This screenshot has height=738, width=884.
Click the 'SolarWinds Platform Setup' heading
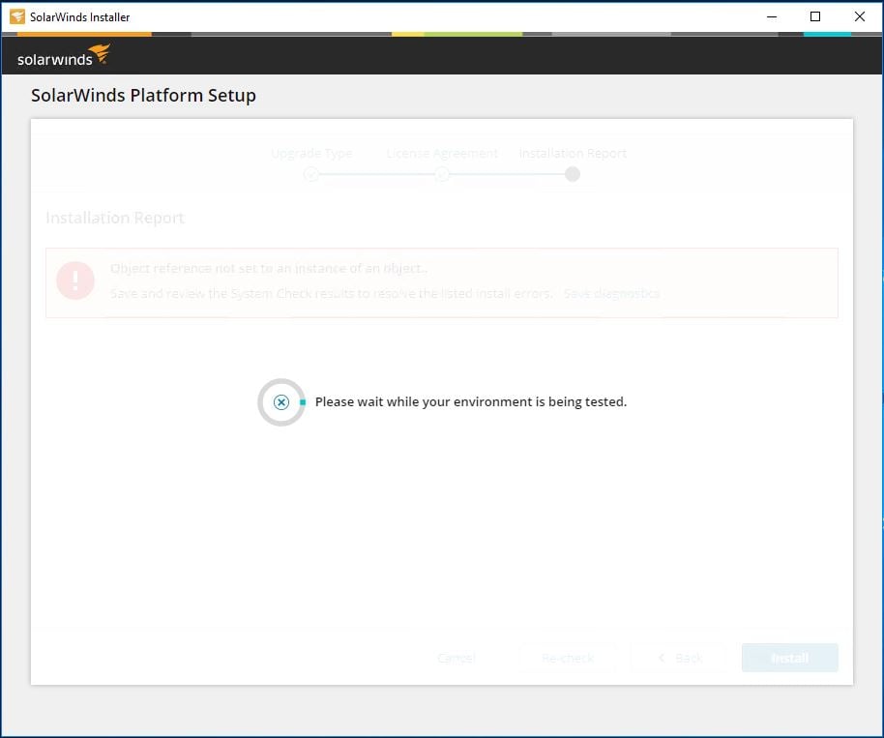tap(143, 96)
